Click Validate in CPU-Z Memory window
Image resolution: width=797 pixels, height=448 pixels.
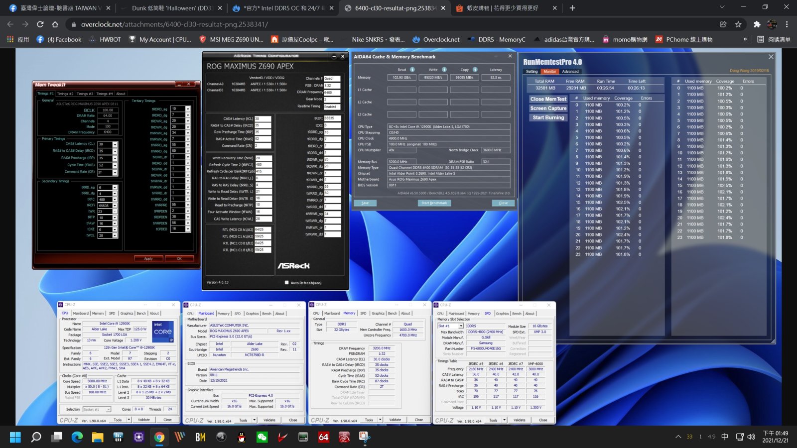coord(395,420)
